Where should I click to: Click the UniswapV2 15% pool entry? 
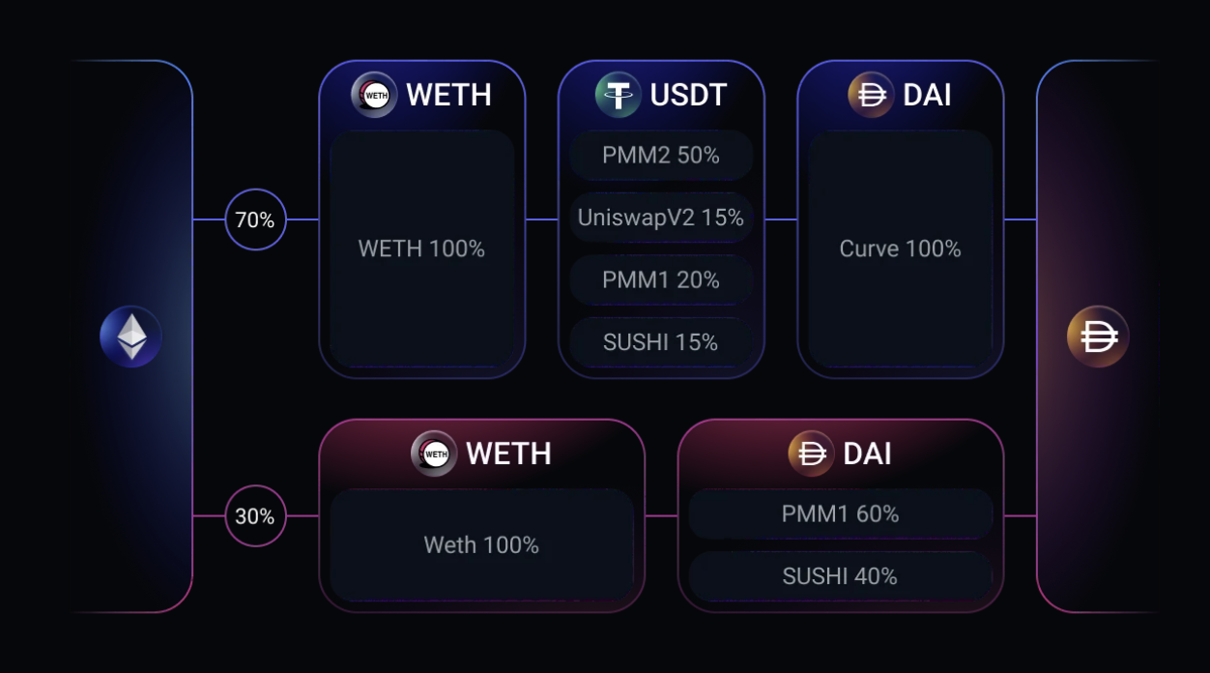[661, 218]
